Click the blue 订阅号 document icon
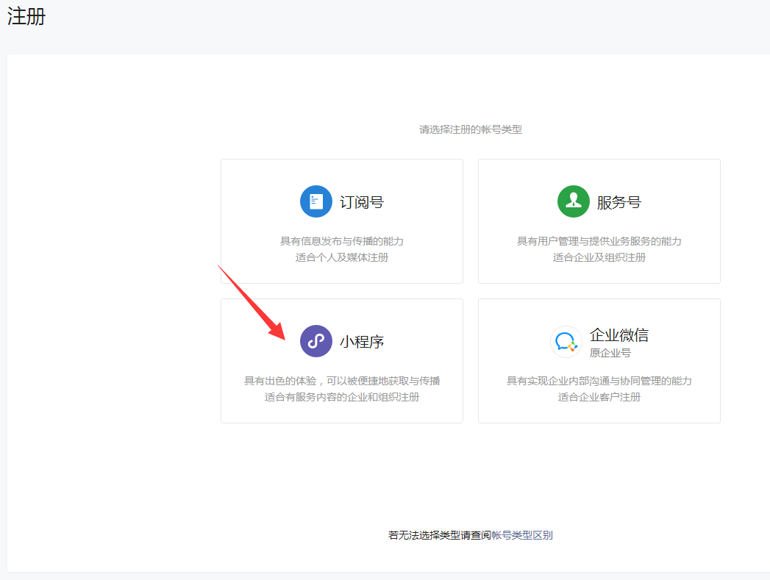This screenshot has height=580, width=770. pyautogui.click(x=316, y=201)
